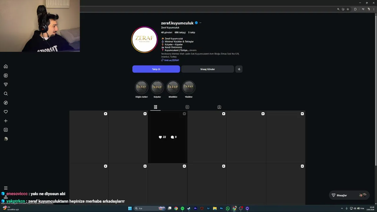Open Notifications heart icon in the sidebar
Viewport: 377px width, 212px height.
click(x=6, y=112)
